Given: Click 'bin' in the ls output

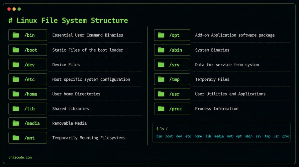Looking at the screenshot, I should pos(159,136).
